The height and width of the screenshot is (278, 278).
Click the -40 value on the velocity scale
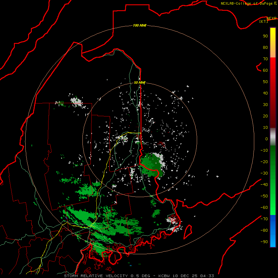[x=264, y=185]
